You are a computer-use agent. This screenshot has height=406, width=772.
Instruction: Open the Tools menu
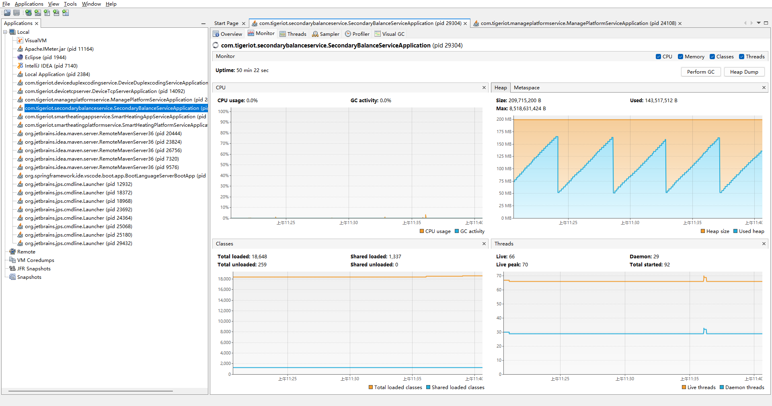[70, 4]
